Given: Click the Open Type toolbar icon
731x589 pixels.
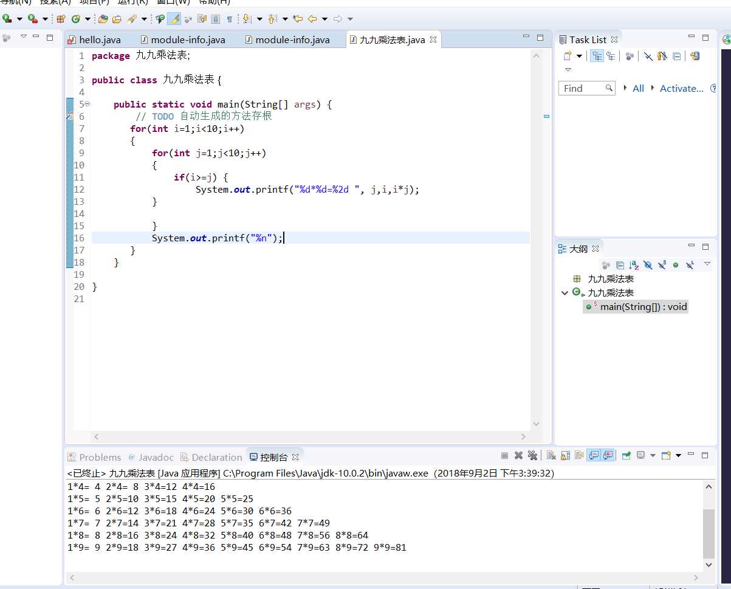Looking at the screenshot, I should pos(103,19).
